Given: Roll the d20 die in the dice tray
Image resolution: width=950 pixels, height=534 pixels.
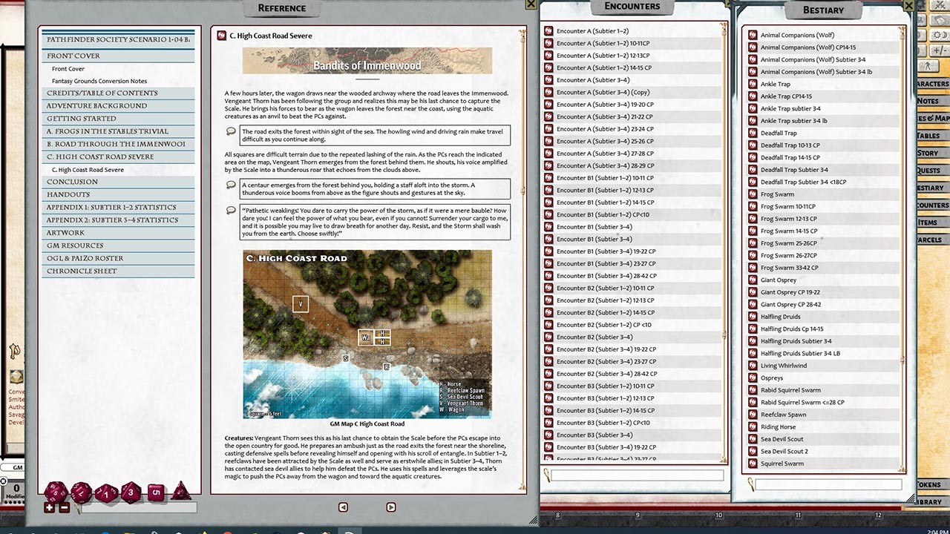Looking at the screenshot, I should coord(56,492).
